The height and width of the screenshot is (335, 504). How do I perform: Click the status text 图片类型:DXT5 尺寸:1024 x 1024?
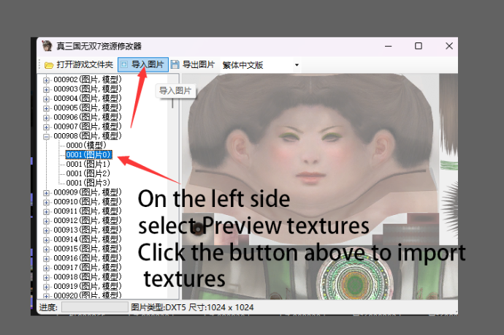pos(192,308)
